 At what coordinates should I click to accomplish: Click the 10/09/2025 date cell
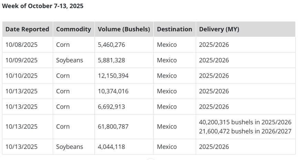tap(21, 60)
